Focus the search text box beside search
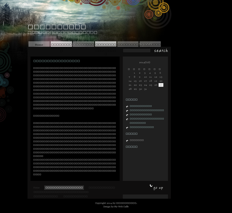The image size is (232, 213). (x=137, y=51)
